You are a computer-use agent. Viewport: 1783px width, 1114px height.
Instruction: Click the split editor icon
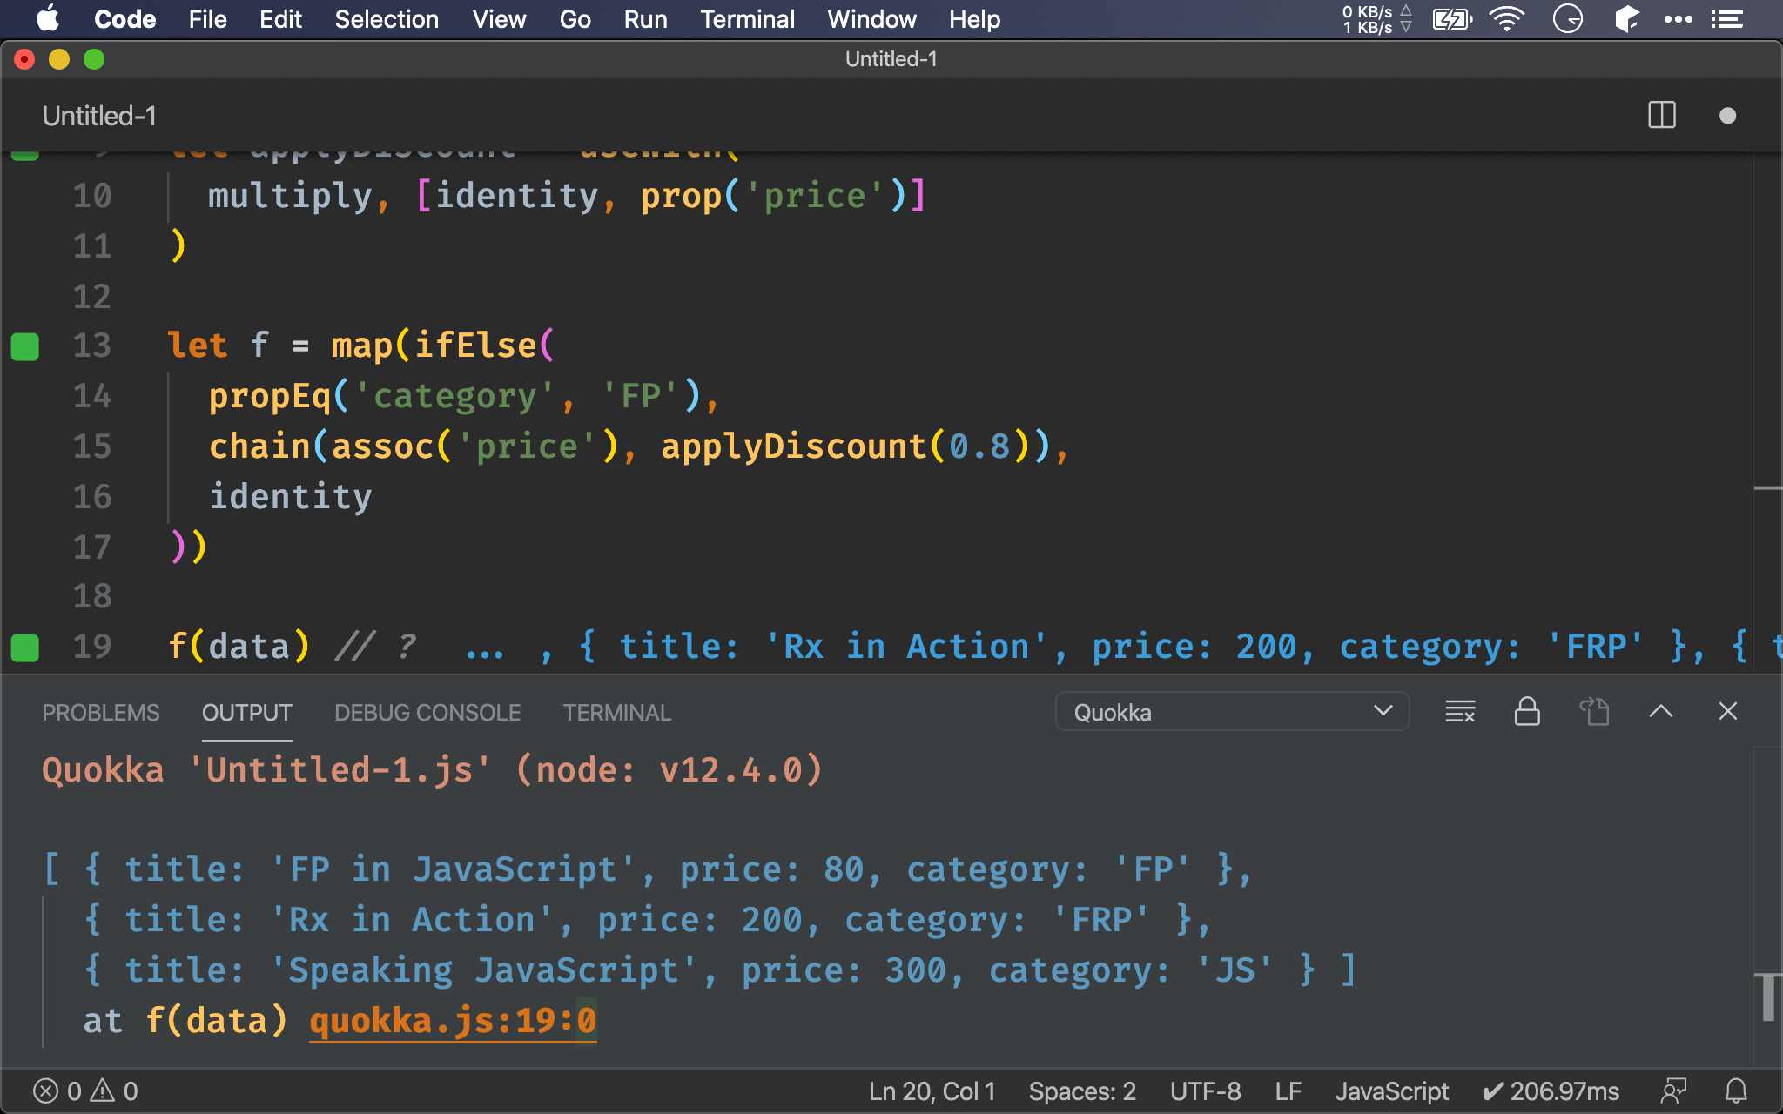point(1661,117)
